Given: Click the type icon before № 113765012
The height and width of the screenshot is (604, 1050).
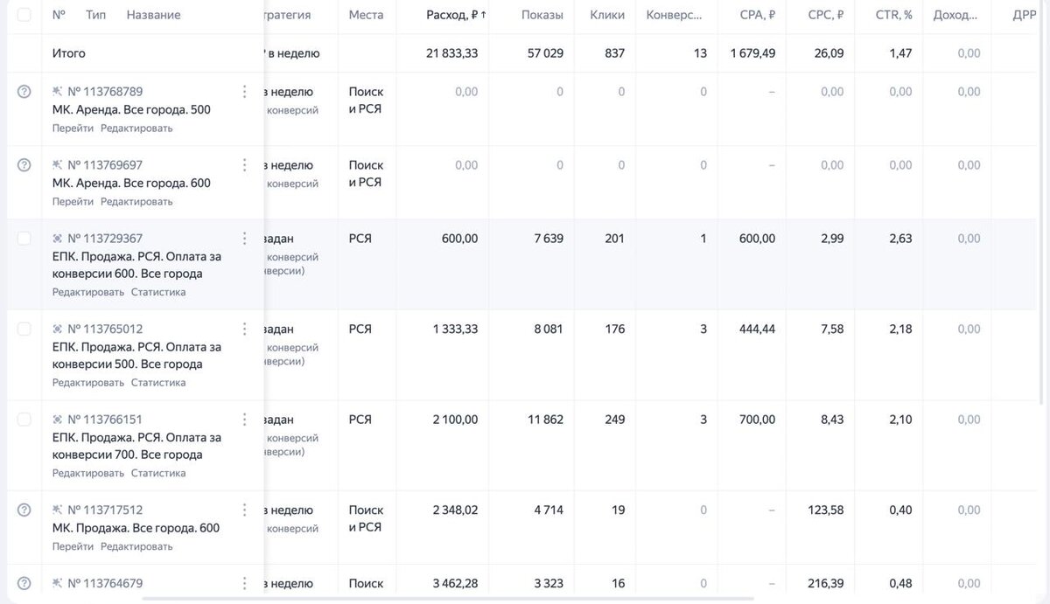Looking at the screenshot, I should 58,329.
